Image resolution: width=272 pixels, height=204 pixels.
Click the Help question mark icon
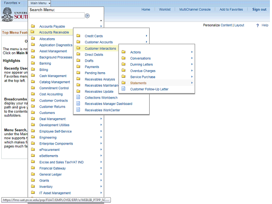tap(258, 25)
